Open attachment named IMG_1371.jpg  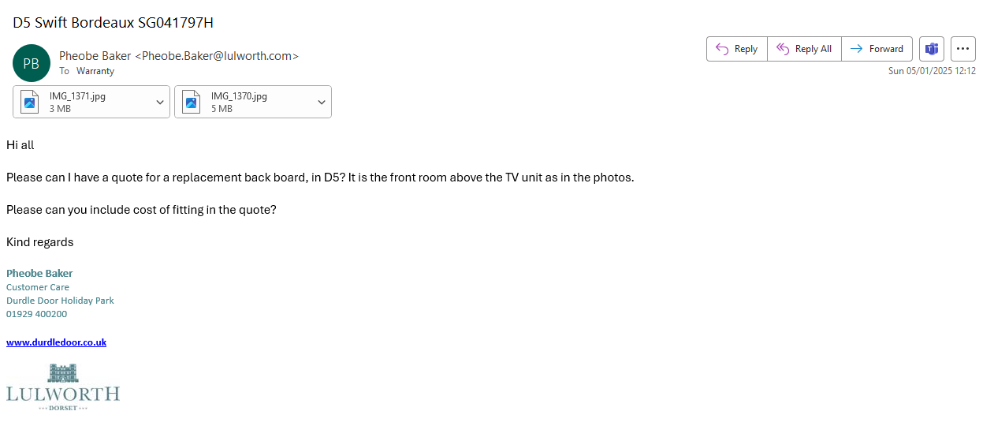tap(77, 96)
